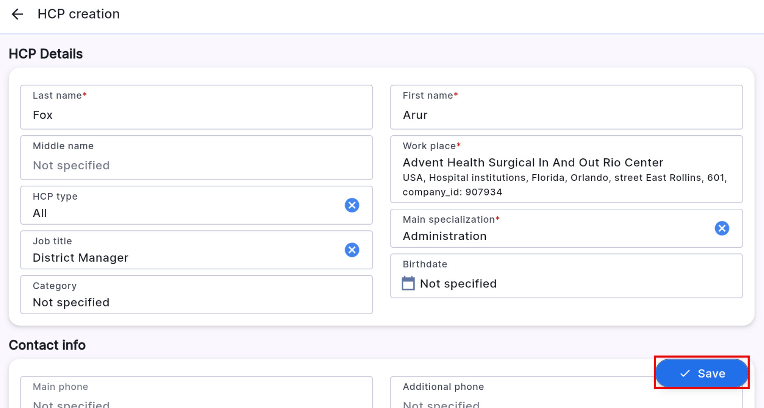The width and height of the screenshot is (764, 408).
Task: Click the Last name field containing Fox
Action: click(x=196, y=107)
